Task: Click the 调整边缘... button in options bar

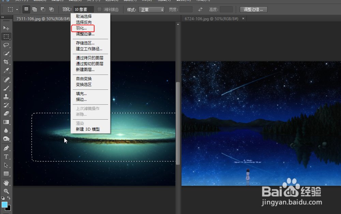Action: click(254, 10)
